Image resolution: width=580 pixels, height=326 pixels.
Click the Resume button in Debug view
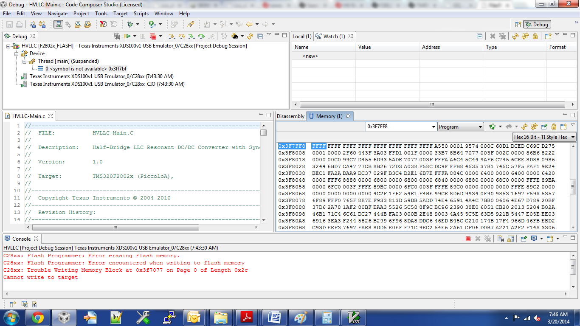point(127,37)
